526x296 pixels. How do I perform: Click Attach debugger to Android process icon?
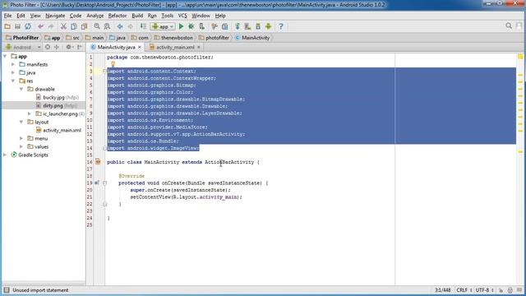point(201,26)
